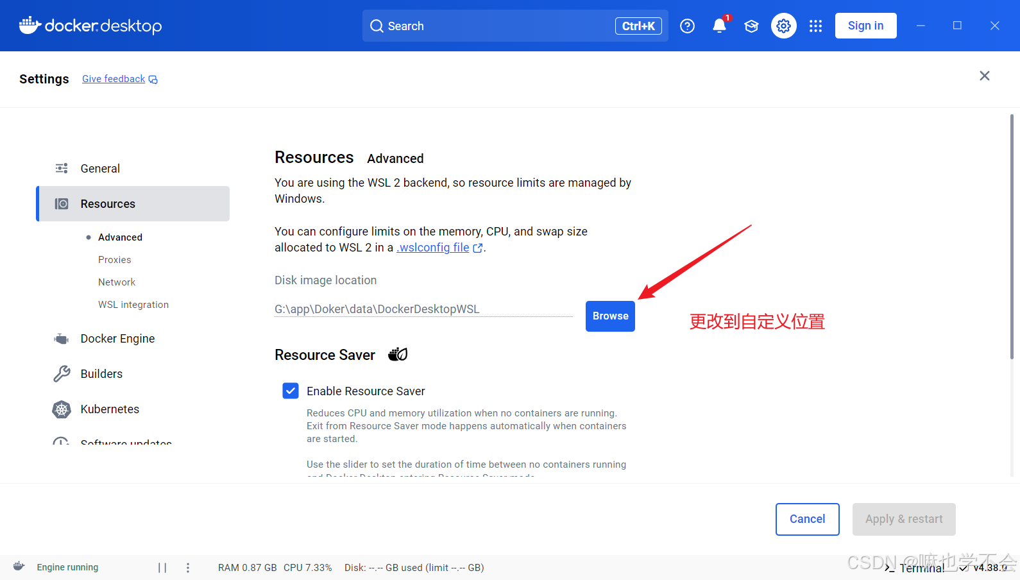The width and height of the screenshot is (1020, 580).
Task: Click Apply & restart
Action: 904,519
